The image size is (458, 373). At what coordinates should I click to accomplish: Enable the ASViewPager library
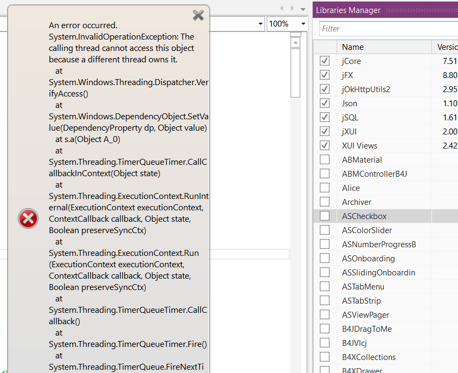(x=325, y=314)
